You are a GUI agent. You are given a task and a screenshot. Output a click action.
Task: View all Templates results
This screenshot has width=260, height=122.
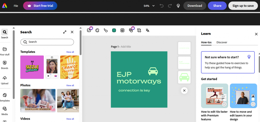coord(70,52)
